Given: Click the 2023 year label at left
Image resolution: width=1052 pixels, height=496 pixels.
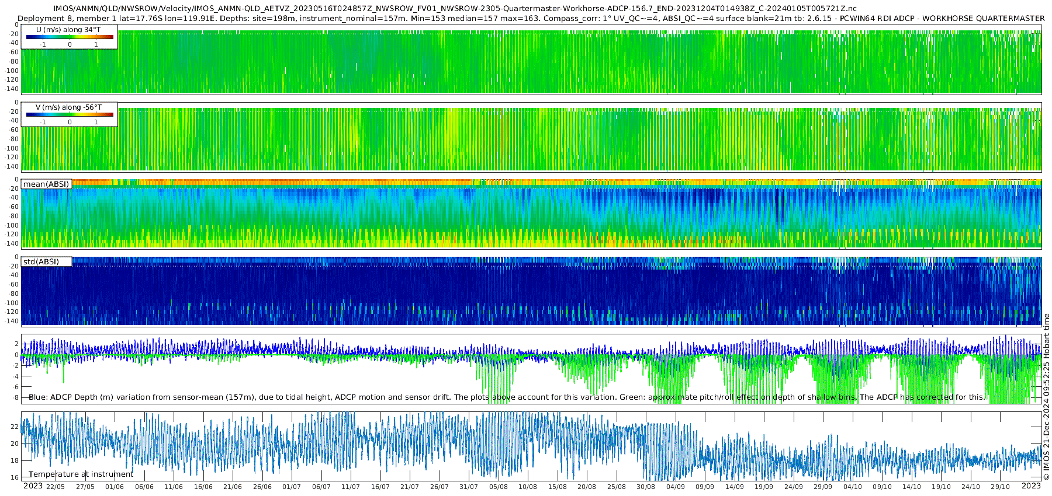Looking at the screenshot, I should coord(33,485).
